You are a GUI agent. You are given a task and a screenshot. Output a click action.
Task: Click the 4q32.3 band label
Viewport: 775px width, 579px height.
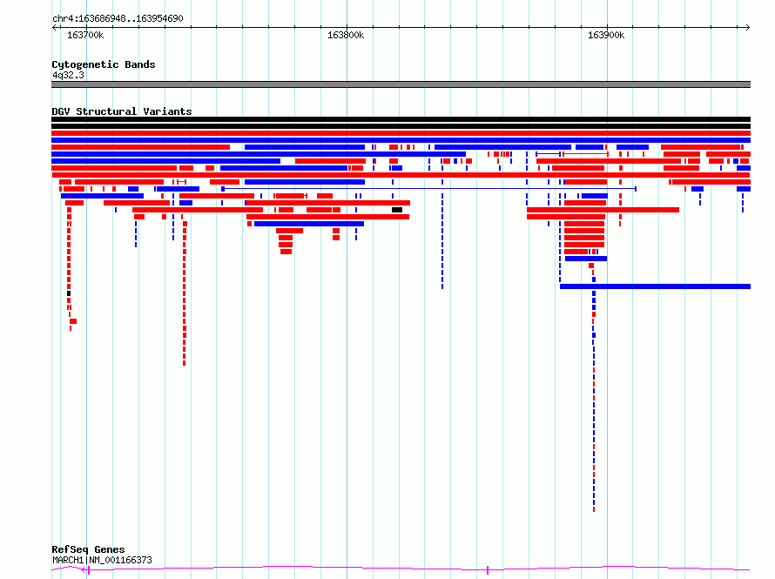(68, 75)
